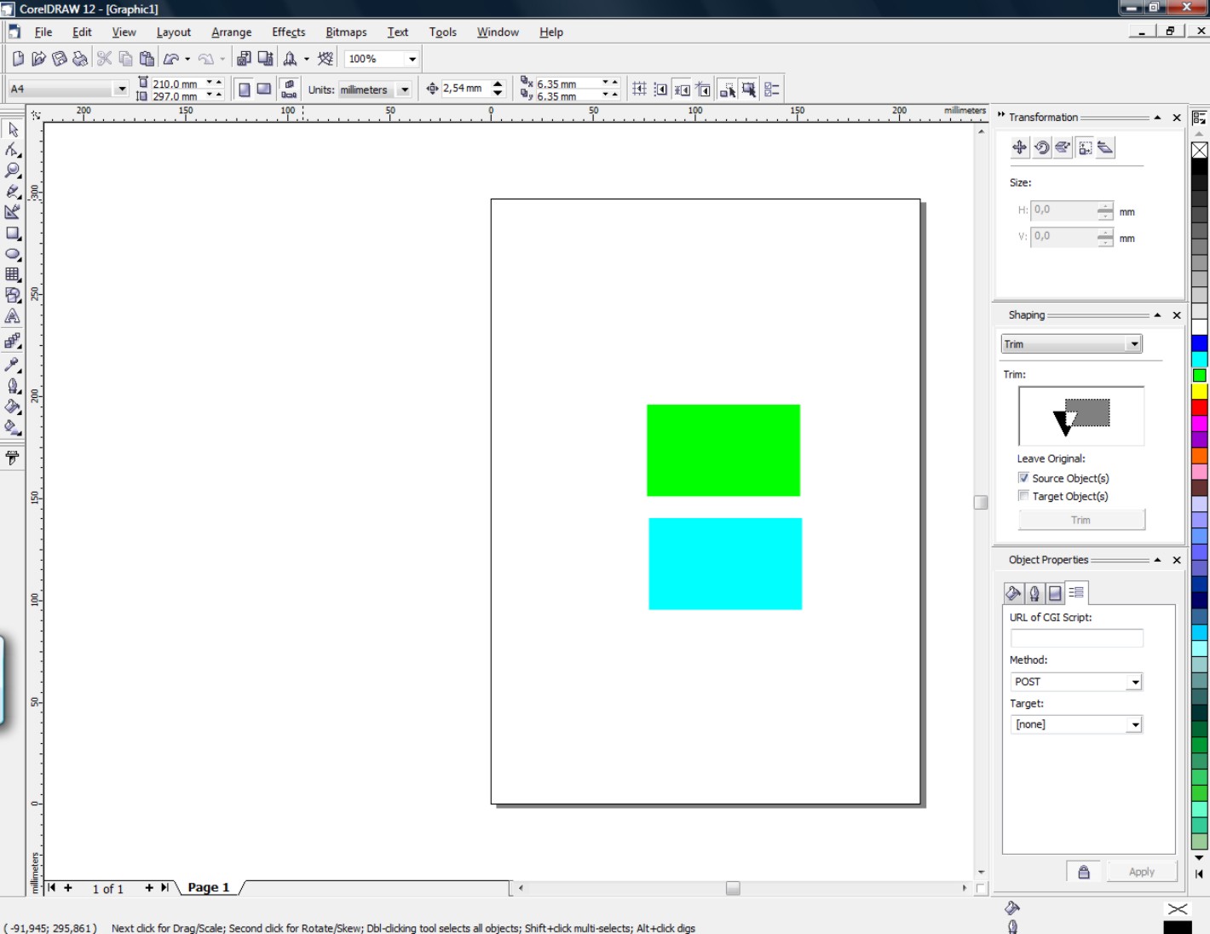This screenshot has width=1210, height=934.
Task: Click the Page 1 tab
Action: pos(208,887)
